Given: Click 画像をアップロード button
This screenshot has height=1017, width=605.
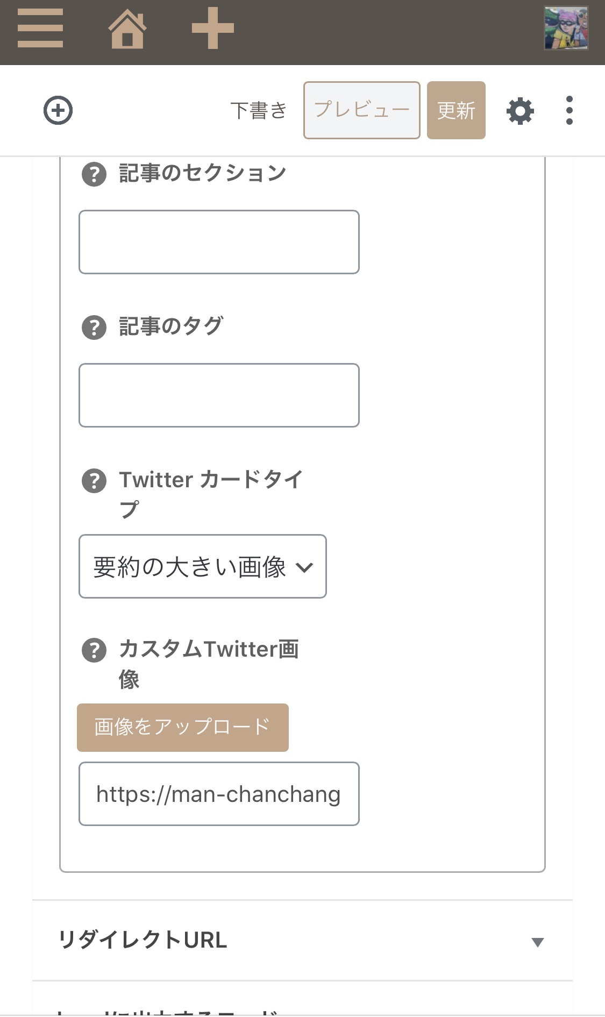Looking at the screenshot, I should point(183,727).
